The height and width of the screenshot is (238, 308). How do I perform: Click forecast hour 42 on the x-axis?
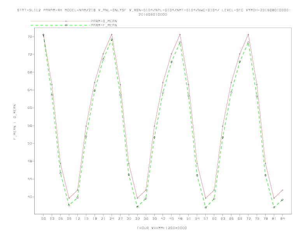coord(163,219)
